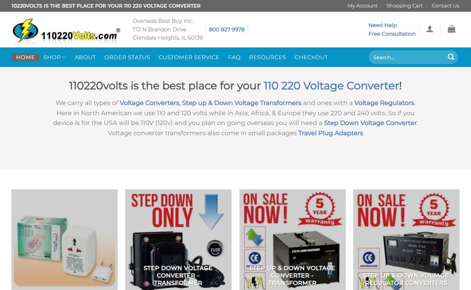The image size is (471, 290).
Task: Open the My Account link
Action: click(362, 6)
